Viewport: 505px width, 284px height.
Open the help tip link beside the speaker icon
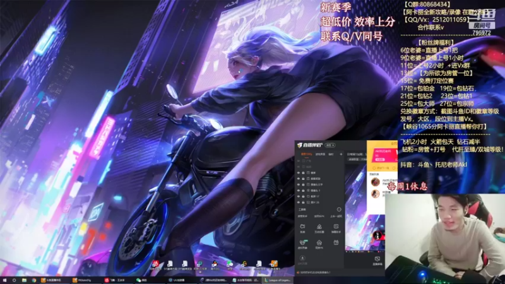tap(315, 273)
